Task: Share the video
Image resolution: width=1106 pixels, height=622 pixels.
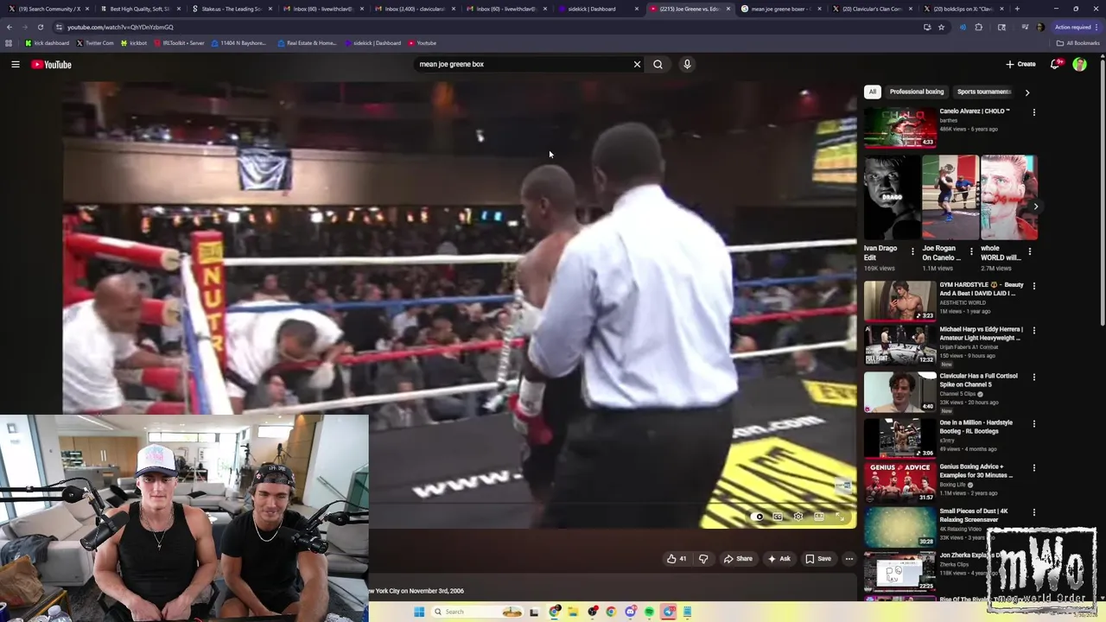Action: click(x=738, y=559)
